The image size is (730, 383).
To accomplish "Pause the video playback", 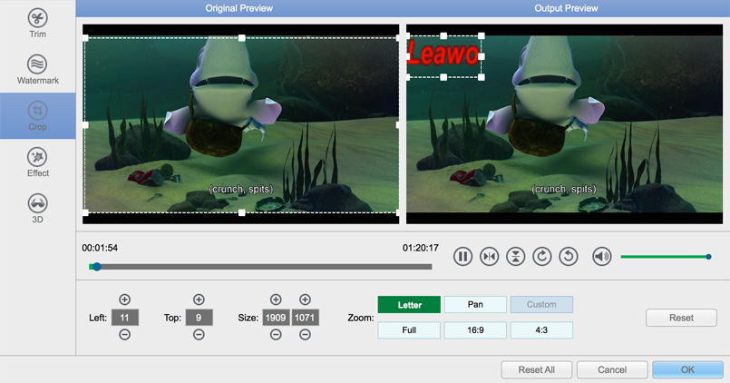I will tap(462, 256).
